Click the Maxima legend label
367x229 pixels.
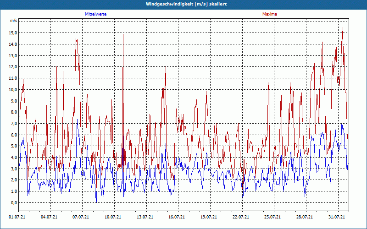pyautogui.click(x=270, y=14)
